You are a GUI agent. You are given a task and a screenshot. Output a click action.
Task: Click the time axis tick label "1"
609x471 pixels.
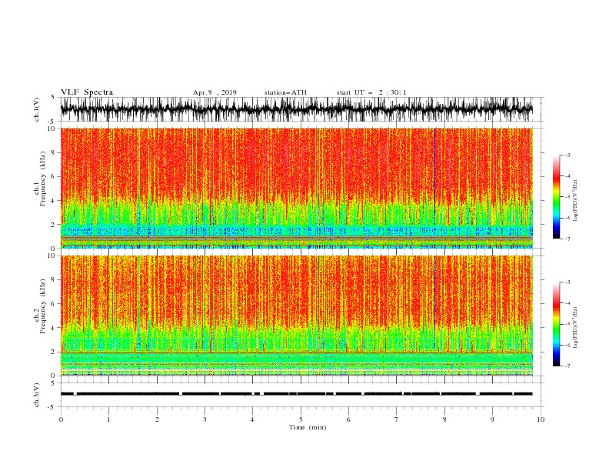coord(108,419)
